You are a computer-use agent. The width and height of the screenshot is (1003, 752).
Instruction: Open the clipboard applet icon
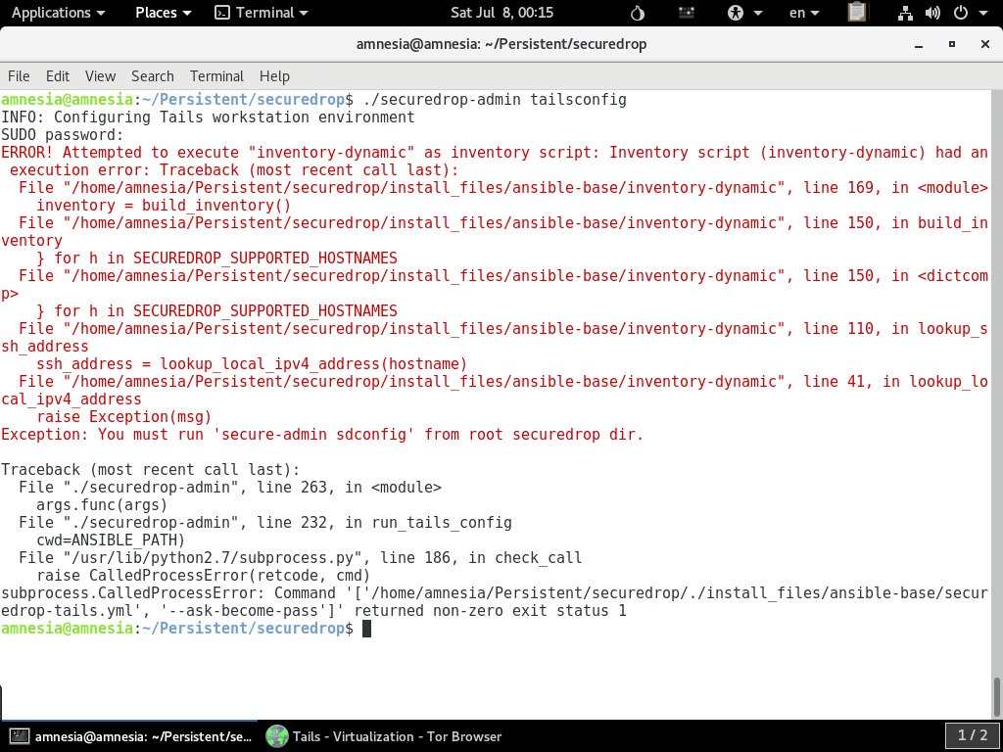[x=856, y=12]
